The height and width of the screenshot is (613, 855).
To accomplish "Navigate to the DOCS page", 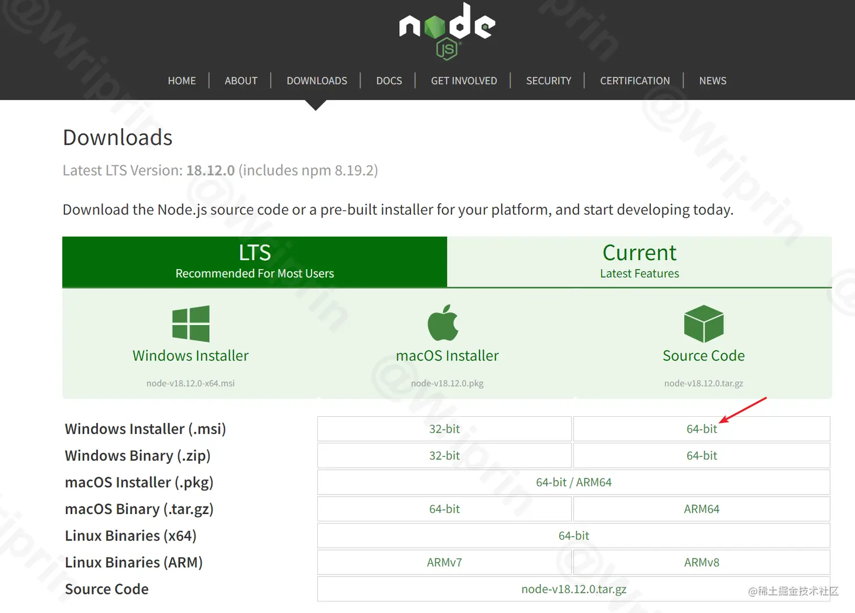I will [388, 80].
